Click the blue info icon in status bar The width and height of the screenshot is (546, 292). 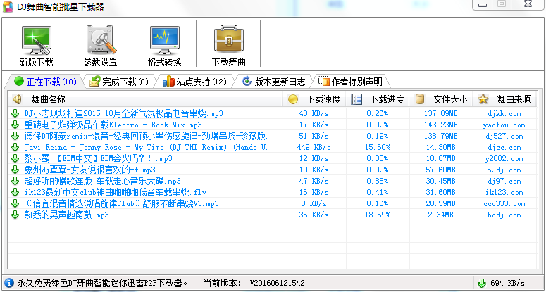tap(9, 283)
